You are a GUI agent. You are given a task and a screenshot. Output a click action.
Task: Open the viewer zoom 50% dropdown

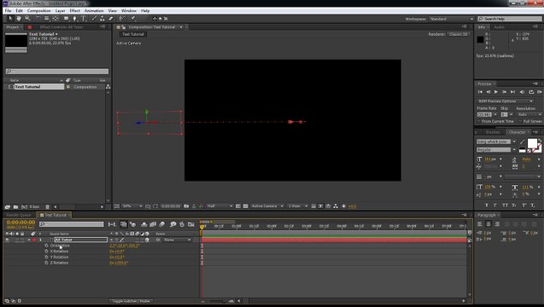pyautogui.click(x=132, y=206)
